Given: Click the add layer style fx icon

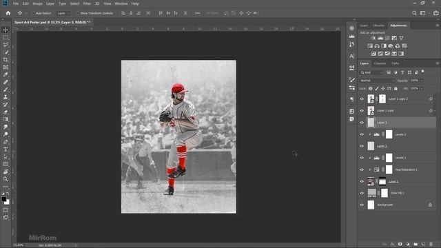Looking at the screenshot, I should (x=393, y=245).
